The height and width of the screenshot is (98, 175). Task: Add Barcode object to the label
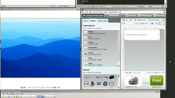100,54
